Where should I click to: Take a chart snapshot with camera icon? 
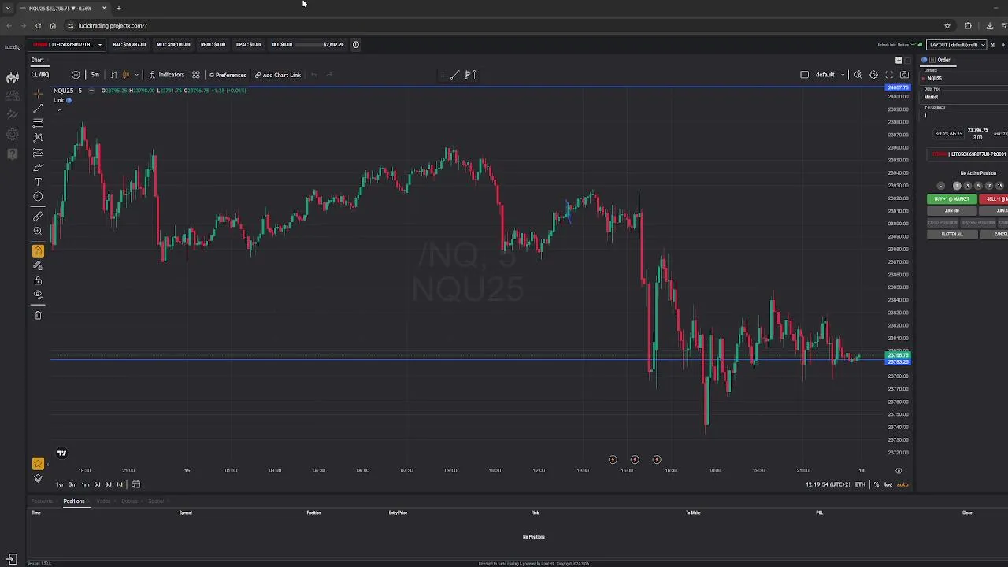tap(904, 75)
